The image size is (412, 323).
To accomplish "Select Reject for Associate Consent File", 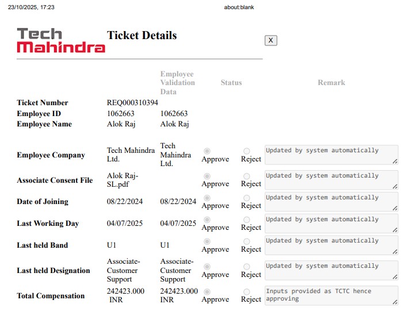I will 247,176.
